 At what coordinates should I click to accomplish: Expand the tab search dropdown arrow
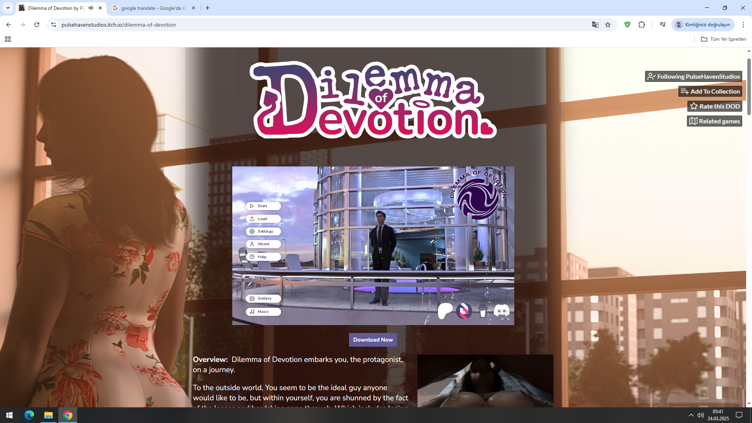click(7, 8)
